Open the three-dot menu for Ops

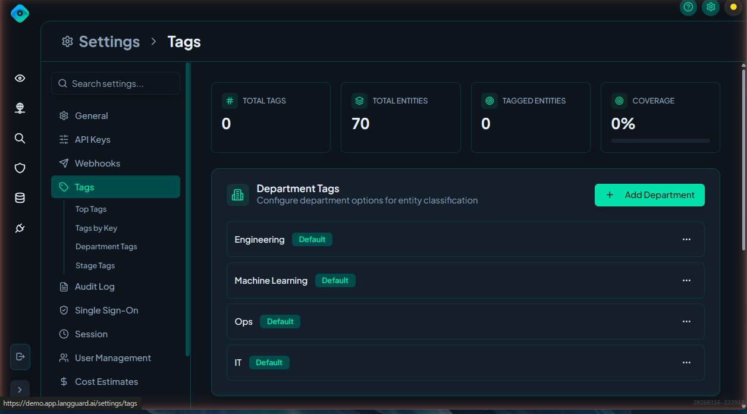click(x=686, y=321)
